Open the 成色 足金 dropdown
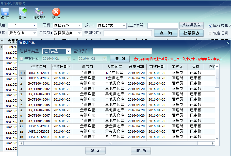Screen dimensions: 231x156 click(35, 26)
